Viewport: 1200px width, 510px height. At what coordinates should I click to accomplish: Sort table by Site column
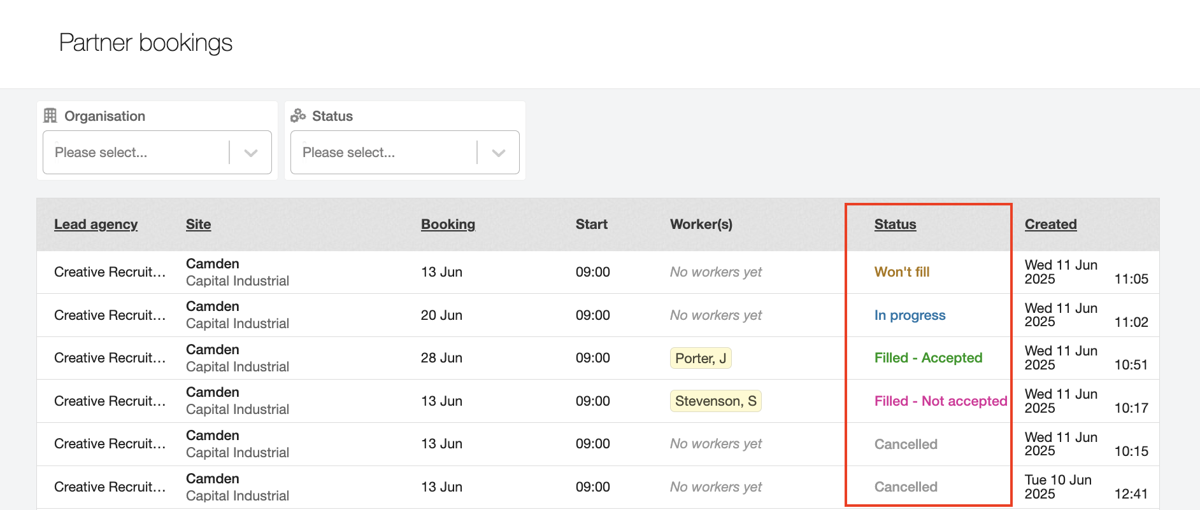(198, 224)
